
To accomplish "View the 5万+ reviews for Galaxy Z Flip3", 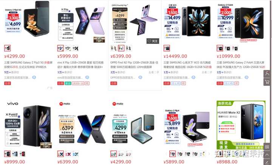I will coord(11,72).
